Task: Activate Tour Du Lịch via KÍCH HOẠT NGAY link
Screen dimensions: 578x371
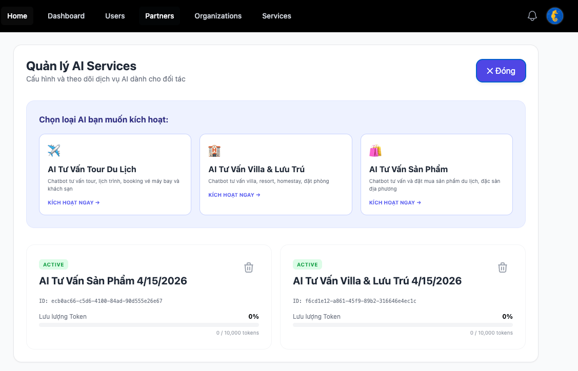Action: (x=73, y=202)
